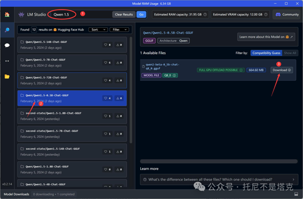303x199 pixels.
Task: Click the 664.60 MB file size badge
Action: click(x=256, y=70)
